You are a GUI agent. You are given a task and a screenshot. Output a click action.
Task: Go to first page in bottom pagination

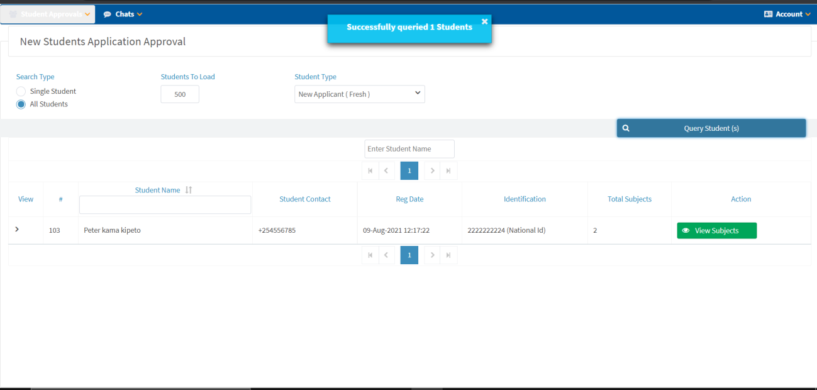(x=370, y=255)
